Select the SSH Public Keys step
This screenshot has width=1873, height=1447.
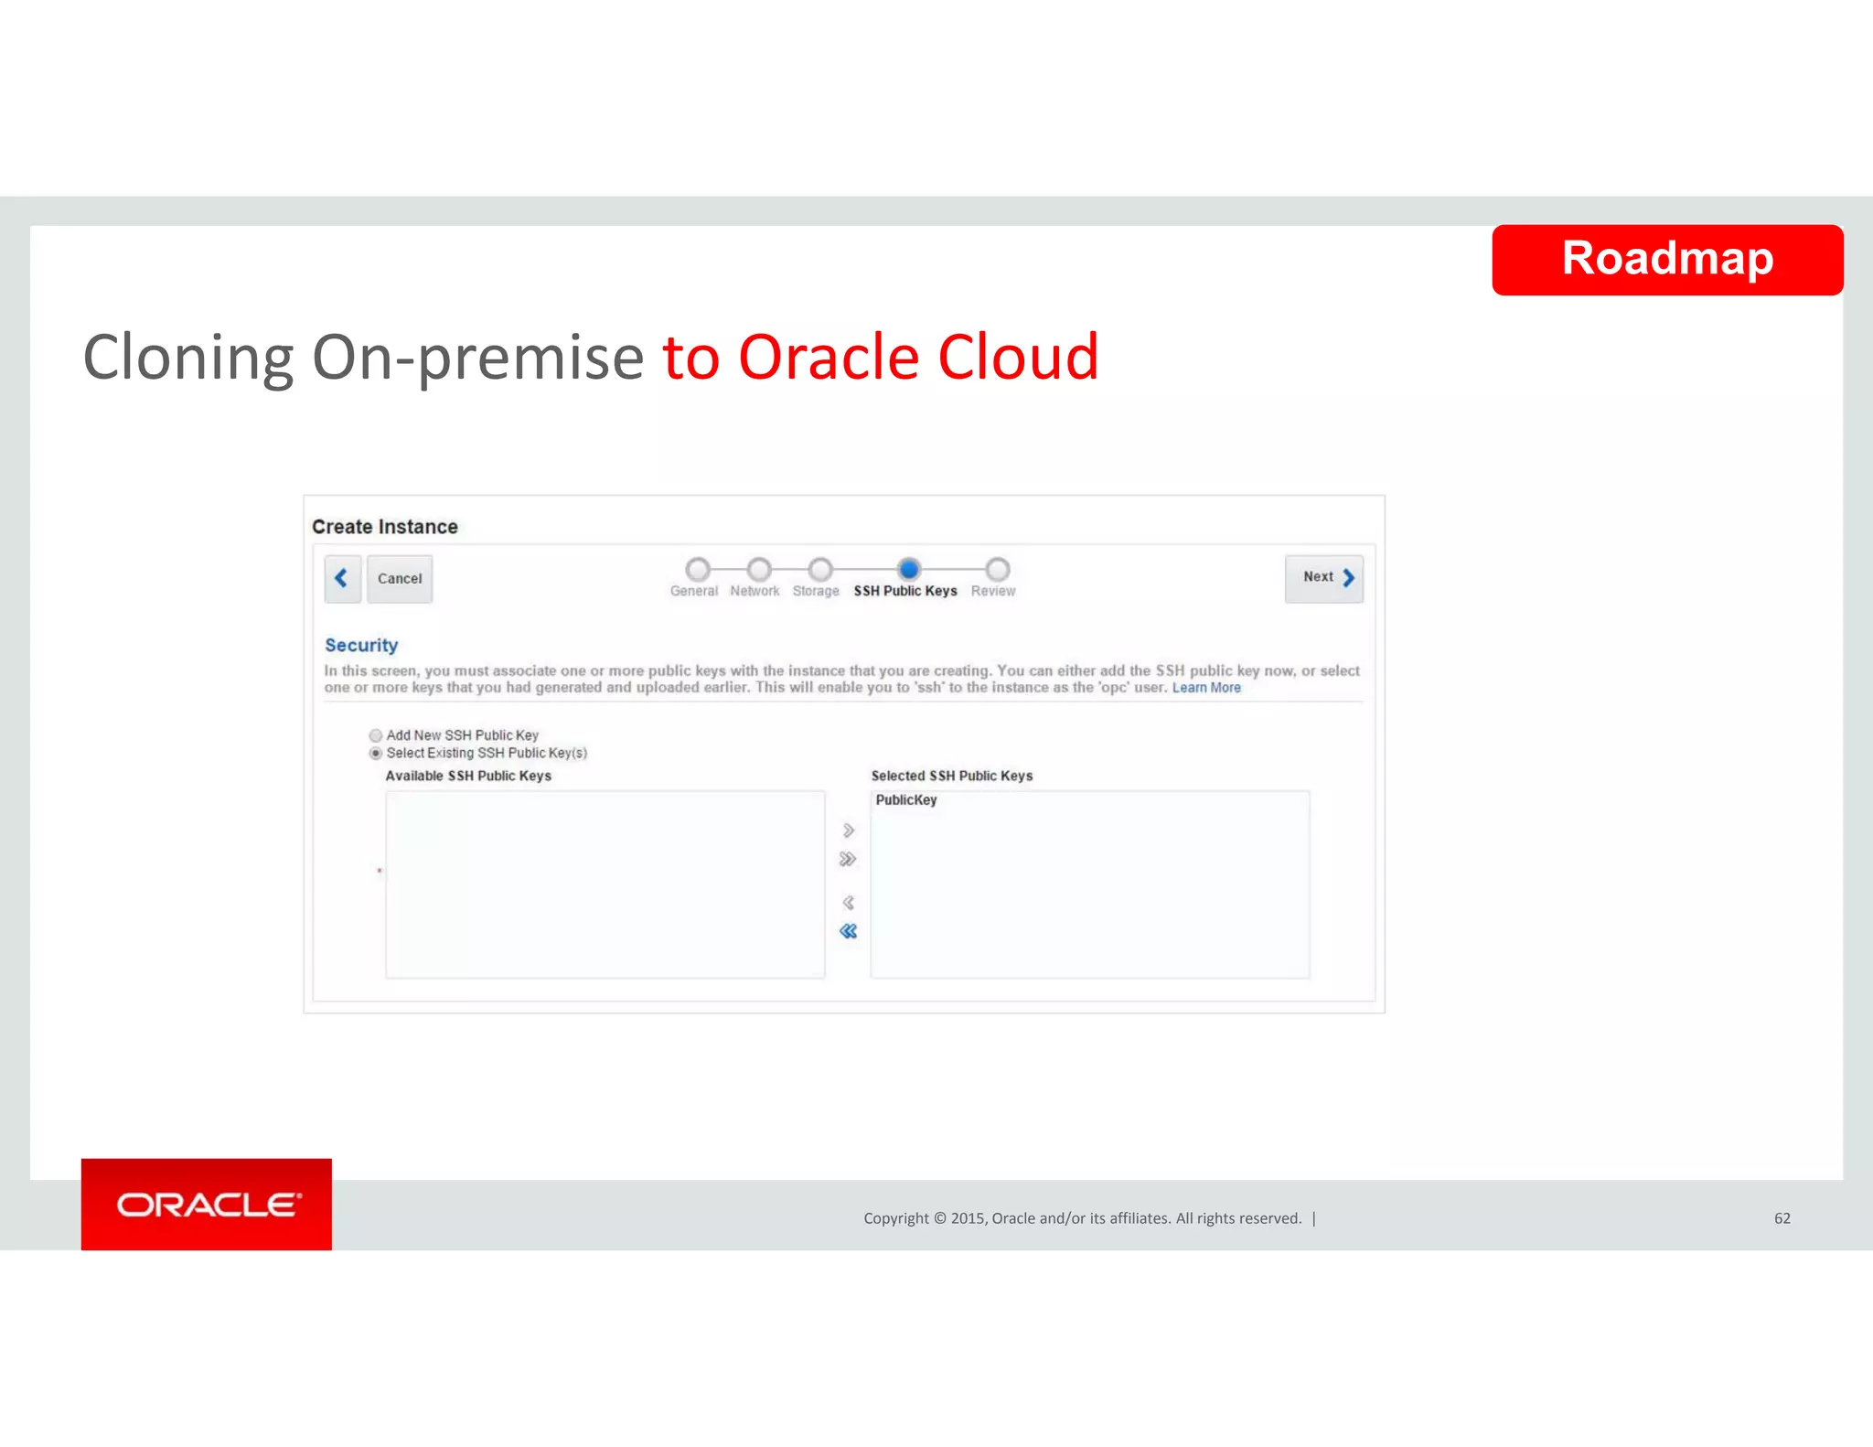[908, 570]
